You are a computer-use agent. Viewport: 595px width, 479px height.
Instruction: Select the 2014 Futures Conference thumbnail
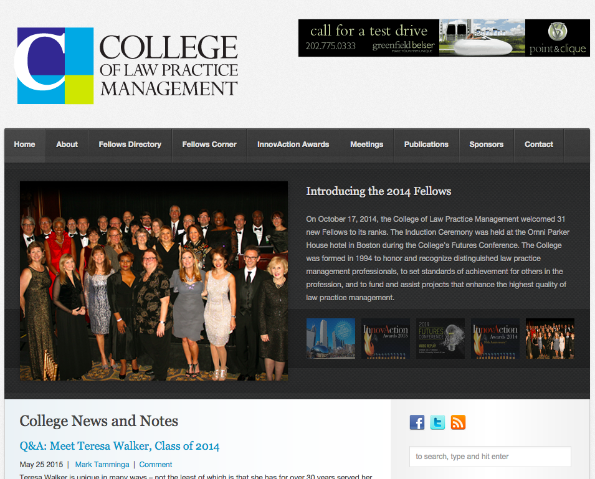pos(440,338)
